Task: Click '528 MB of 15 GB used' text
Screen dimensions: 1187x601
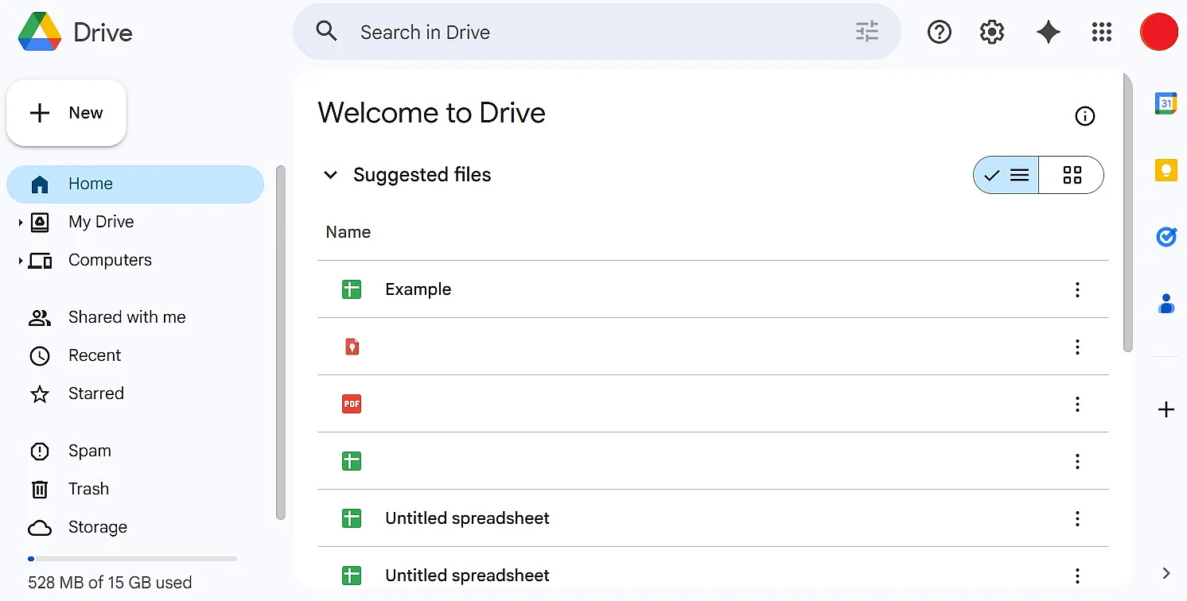Action: point(110,583)
